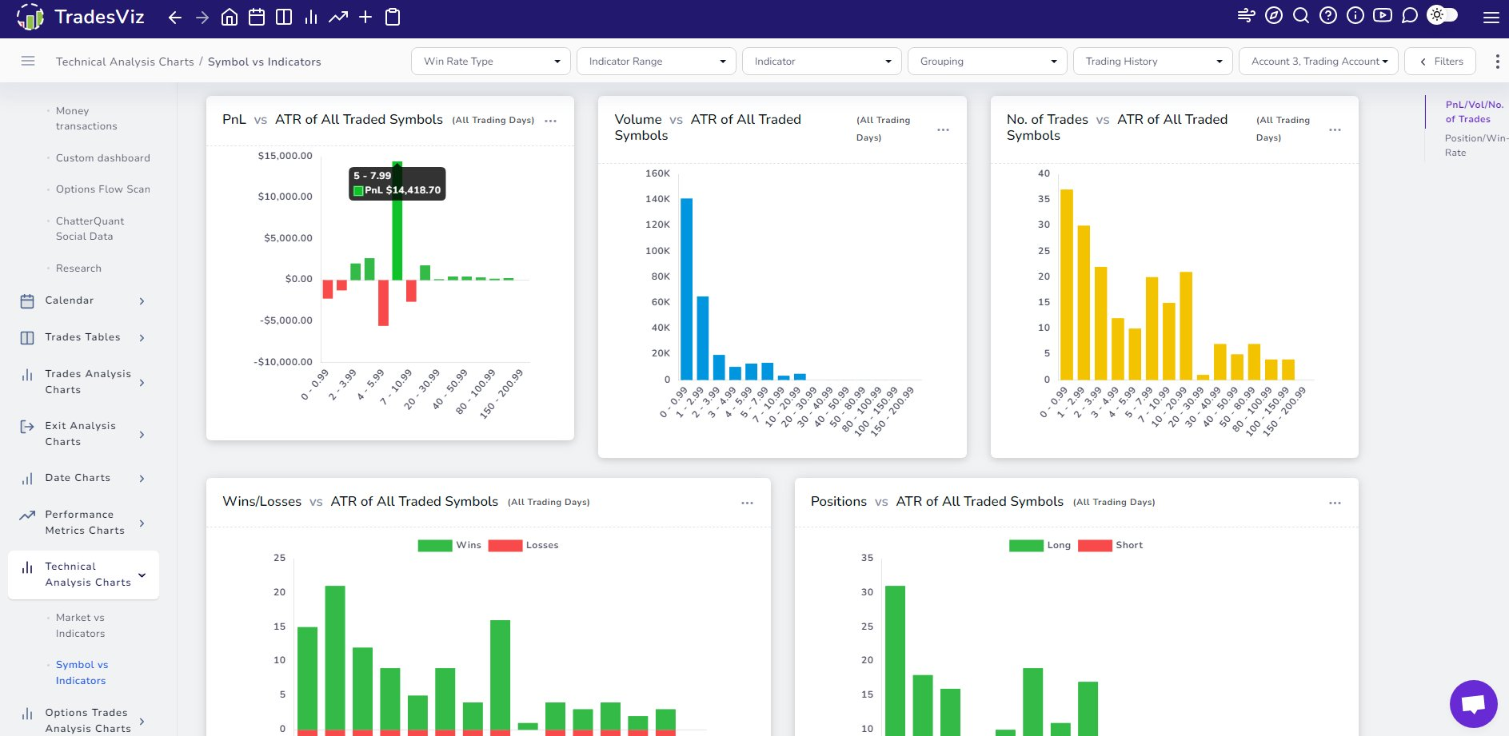This screenshot has width=1509, height=736.
Task: Open the bar chart icon in header
Action: [311, 17]
